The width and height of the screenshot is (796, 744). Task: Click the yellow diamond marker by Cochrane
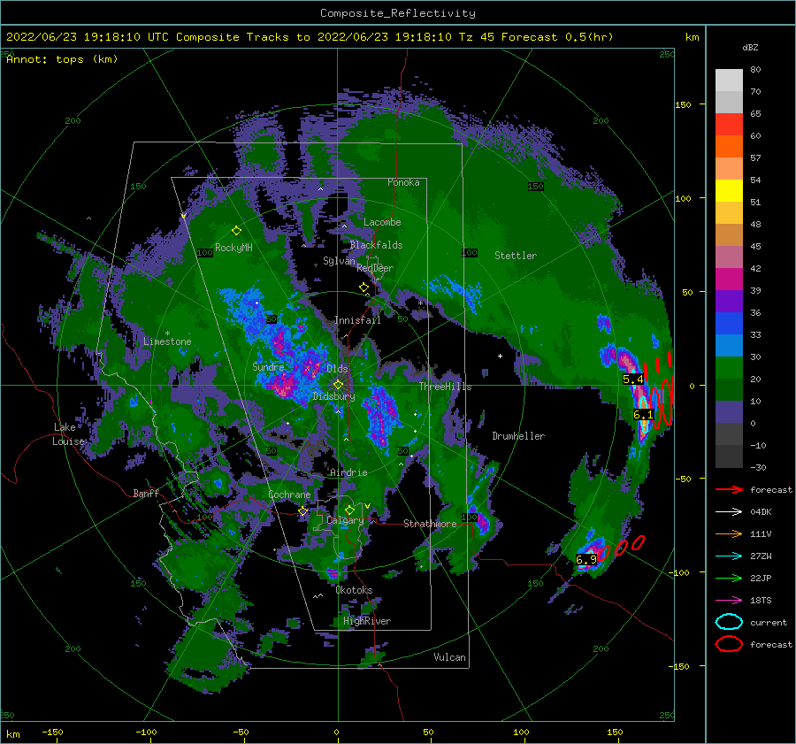click(x=302, y=510)
